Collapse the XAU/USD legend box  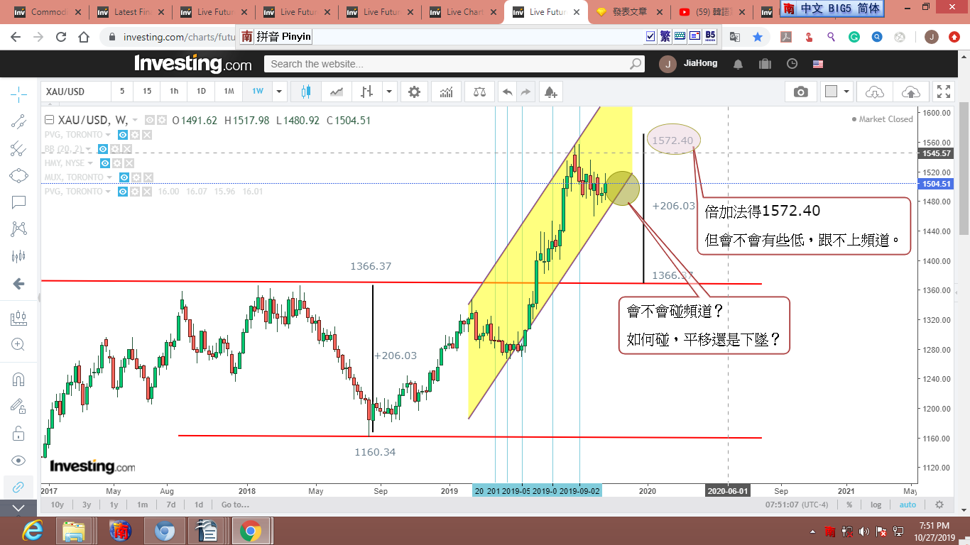[x=49, y=120]
